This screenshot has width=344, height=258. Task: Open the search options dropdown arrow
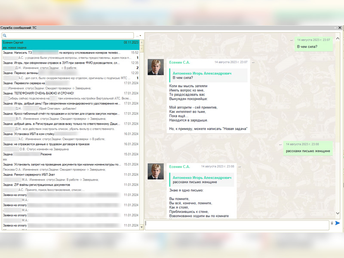click(140, 36)
